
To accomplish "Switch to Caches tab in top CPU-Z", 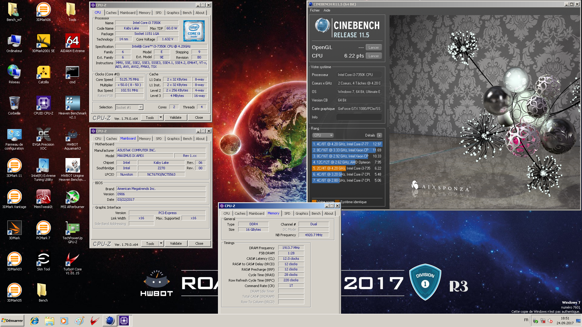I will tap(111, 13).
